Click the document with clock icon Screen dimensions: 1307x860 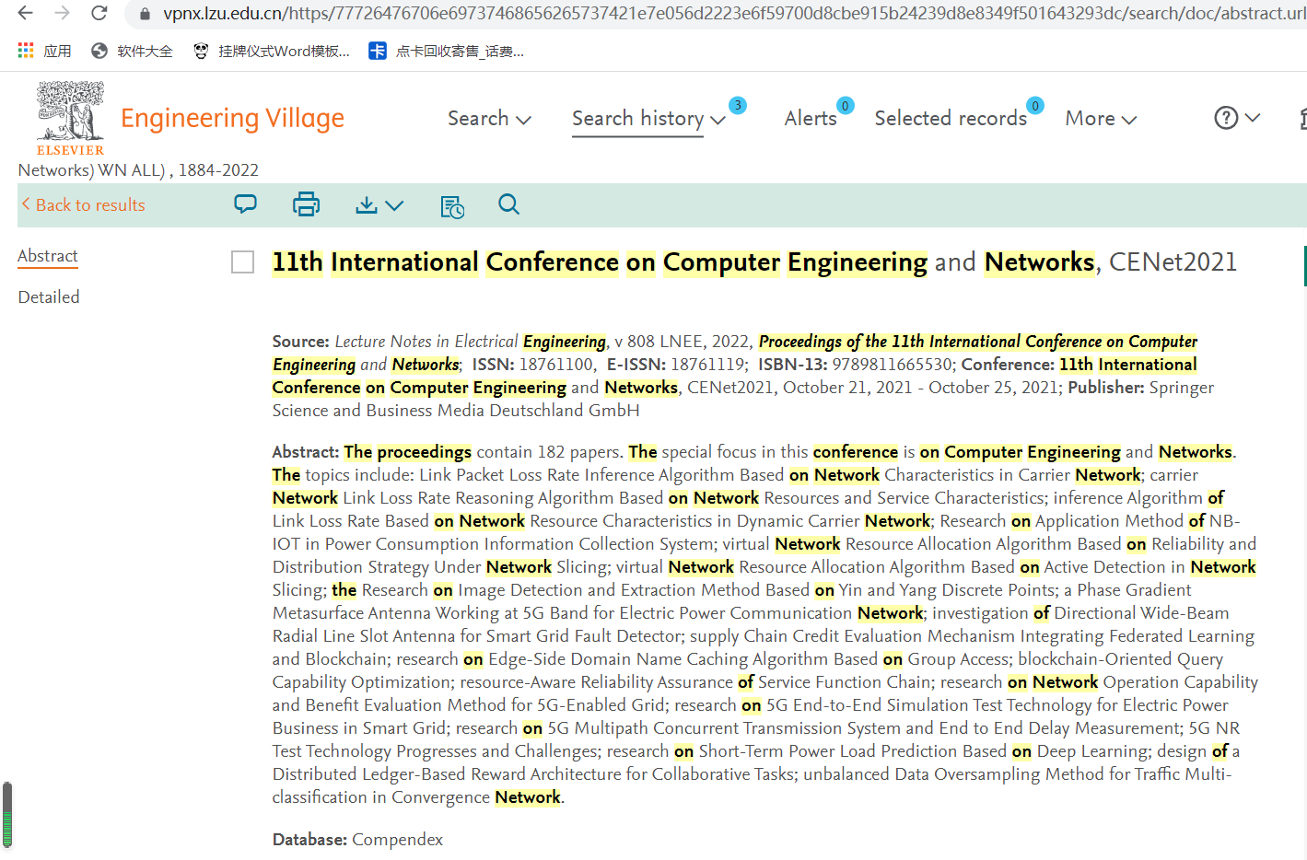pyautogui.click(x=452, y=206)
